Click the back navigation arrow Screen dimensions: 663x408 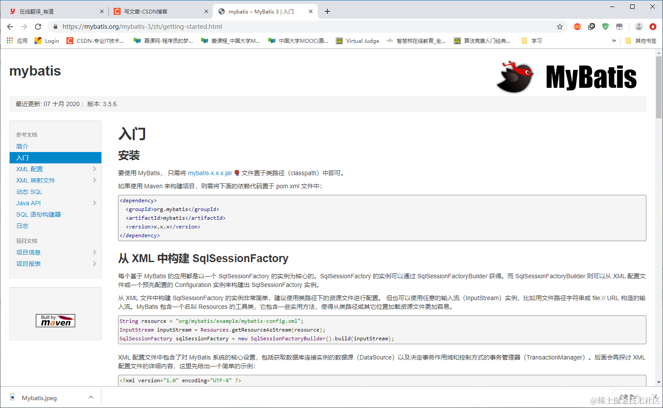10,27
